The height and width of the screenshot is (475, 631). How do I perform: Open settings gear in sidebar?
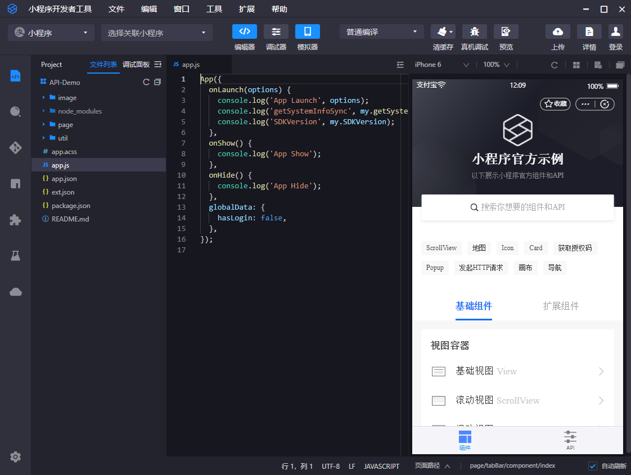point(15,457)
